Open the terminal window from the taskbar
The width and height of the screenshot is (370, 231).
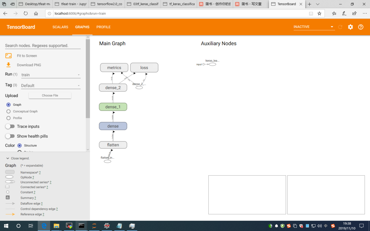coord(81,226)
